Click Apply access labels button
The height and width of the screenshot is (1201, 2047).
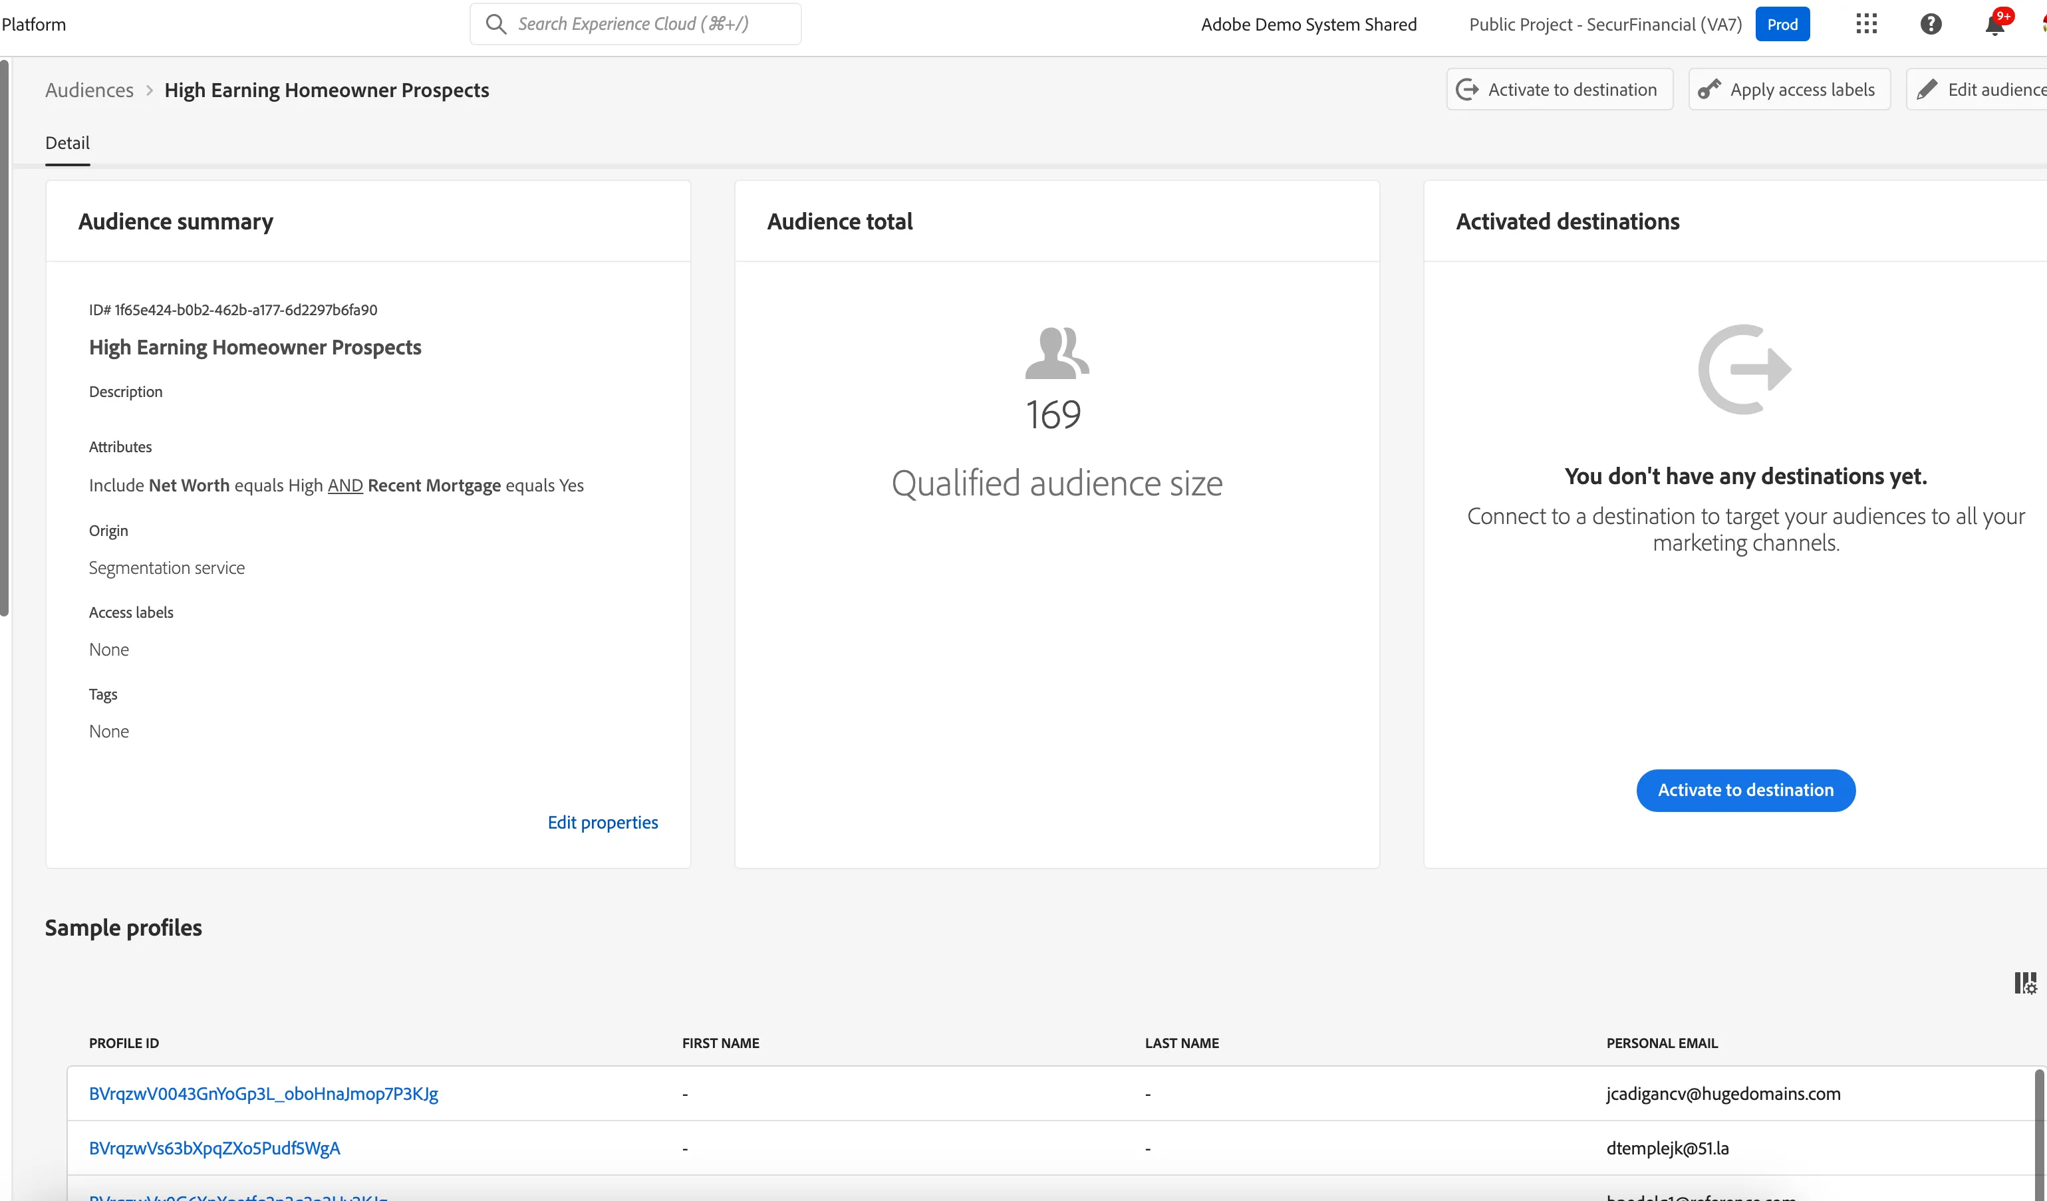(x=1790, y=89)
